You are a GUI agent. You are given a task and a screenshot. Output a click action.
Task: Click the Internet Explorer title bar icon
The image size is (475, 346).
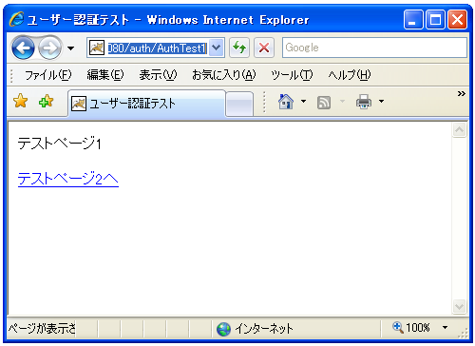16,19
